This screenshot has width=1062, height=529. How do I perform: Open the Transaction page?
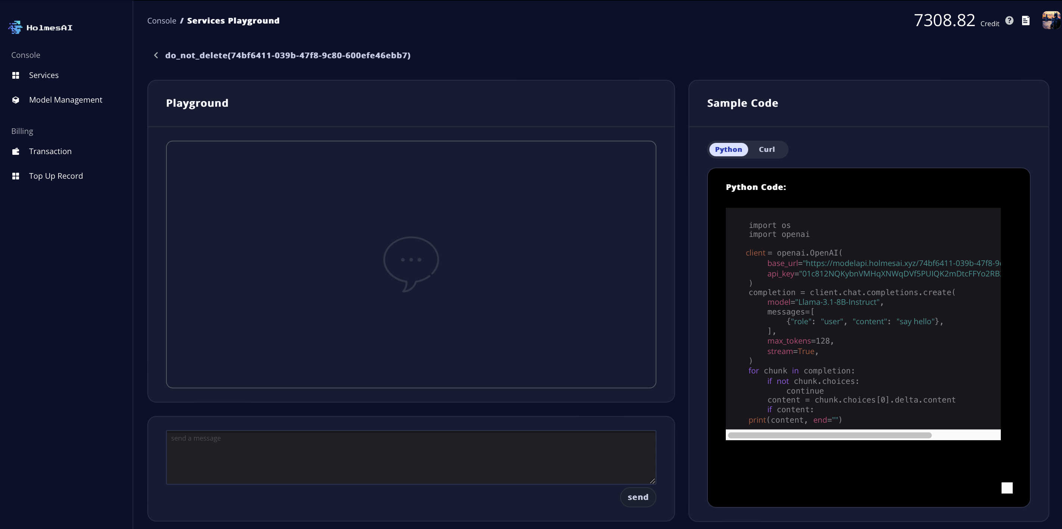(50, 151)
